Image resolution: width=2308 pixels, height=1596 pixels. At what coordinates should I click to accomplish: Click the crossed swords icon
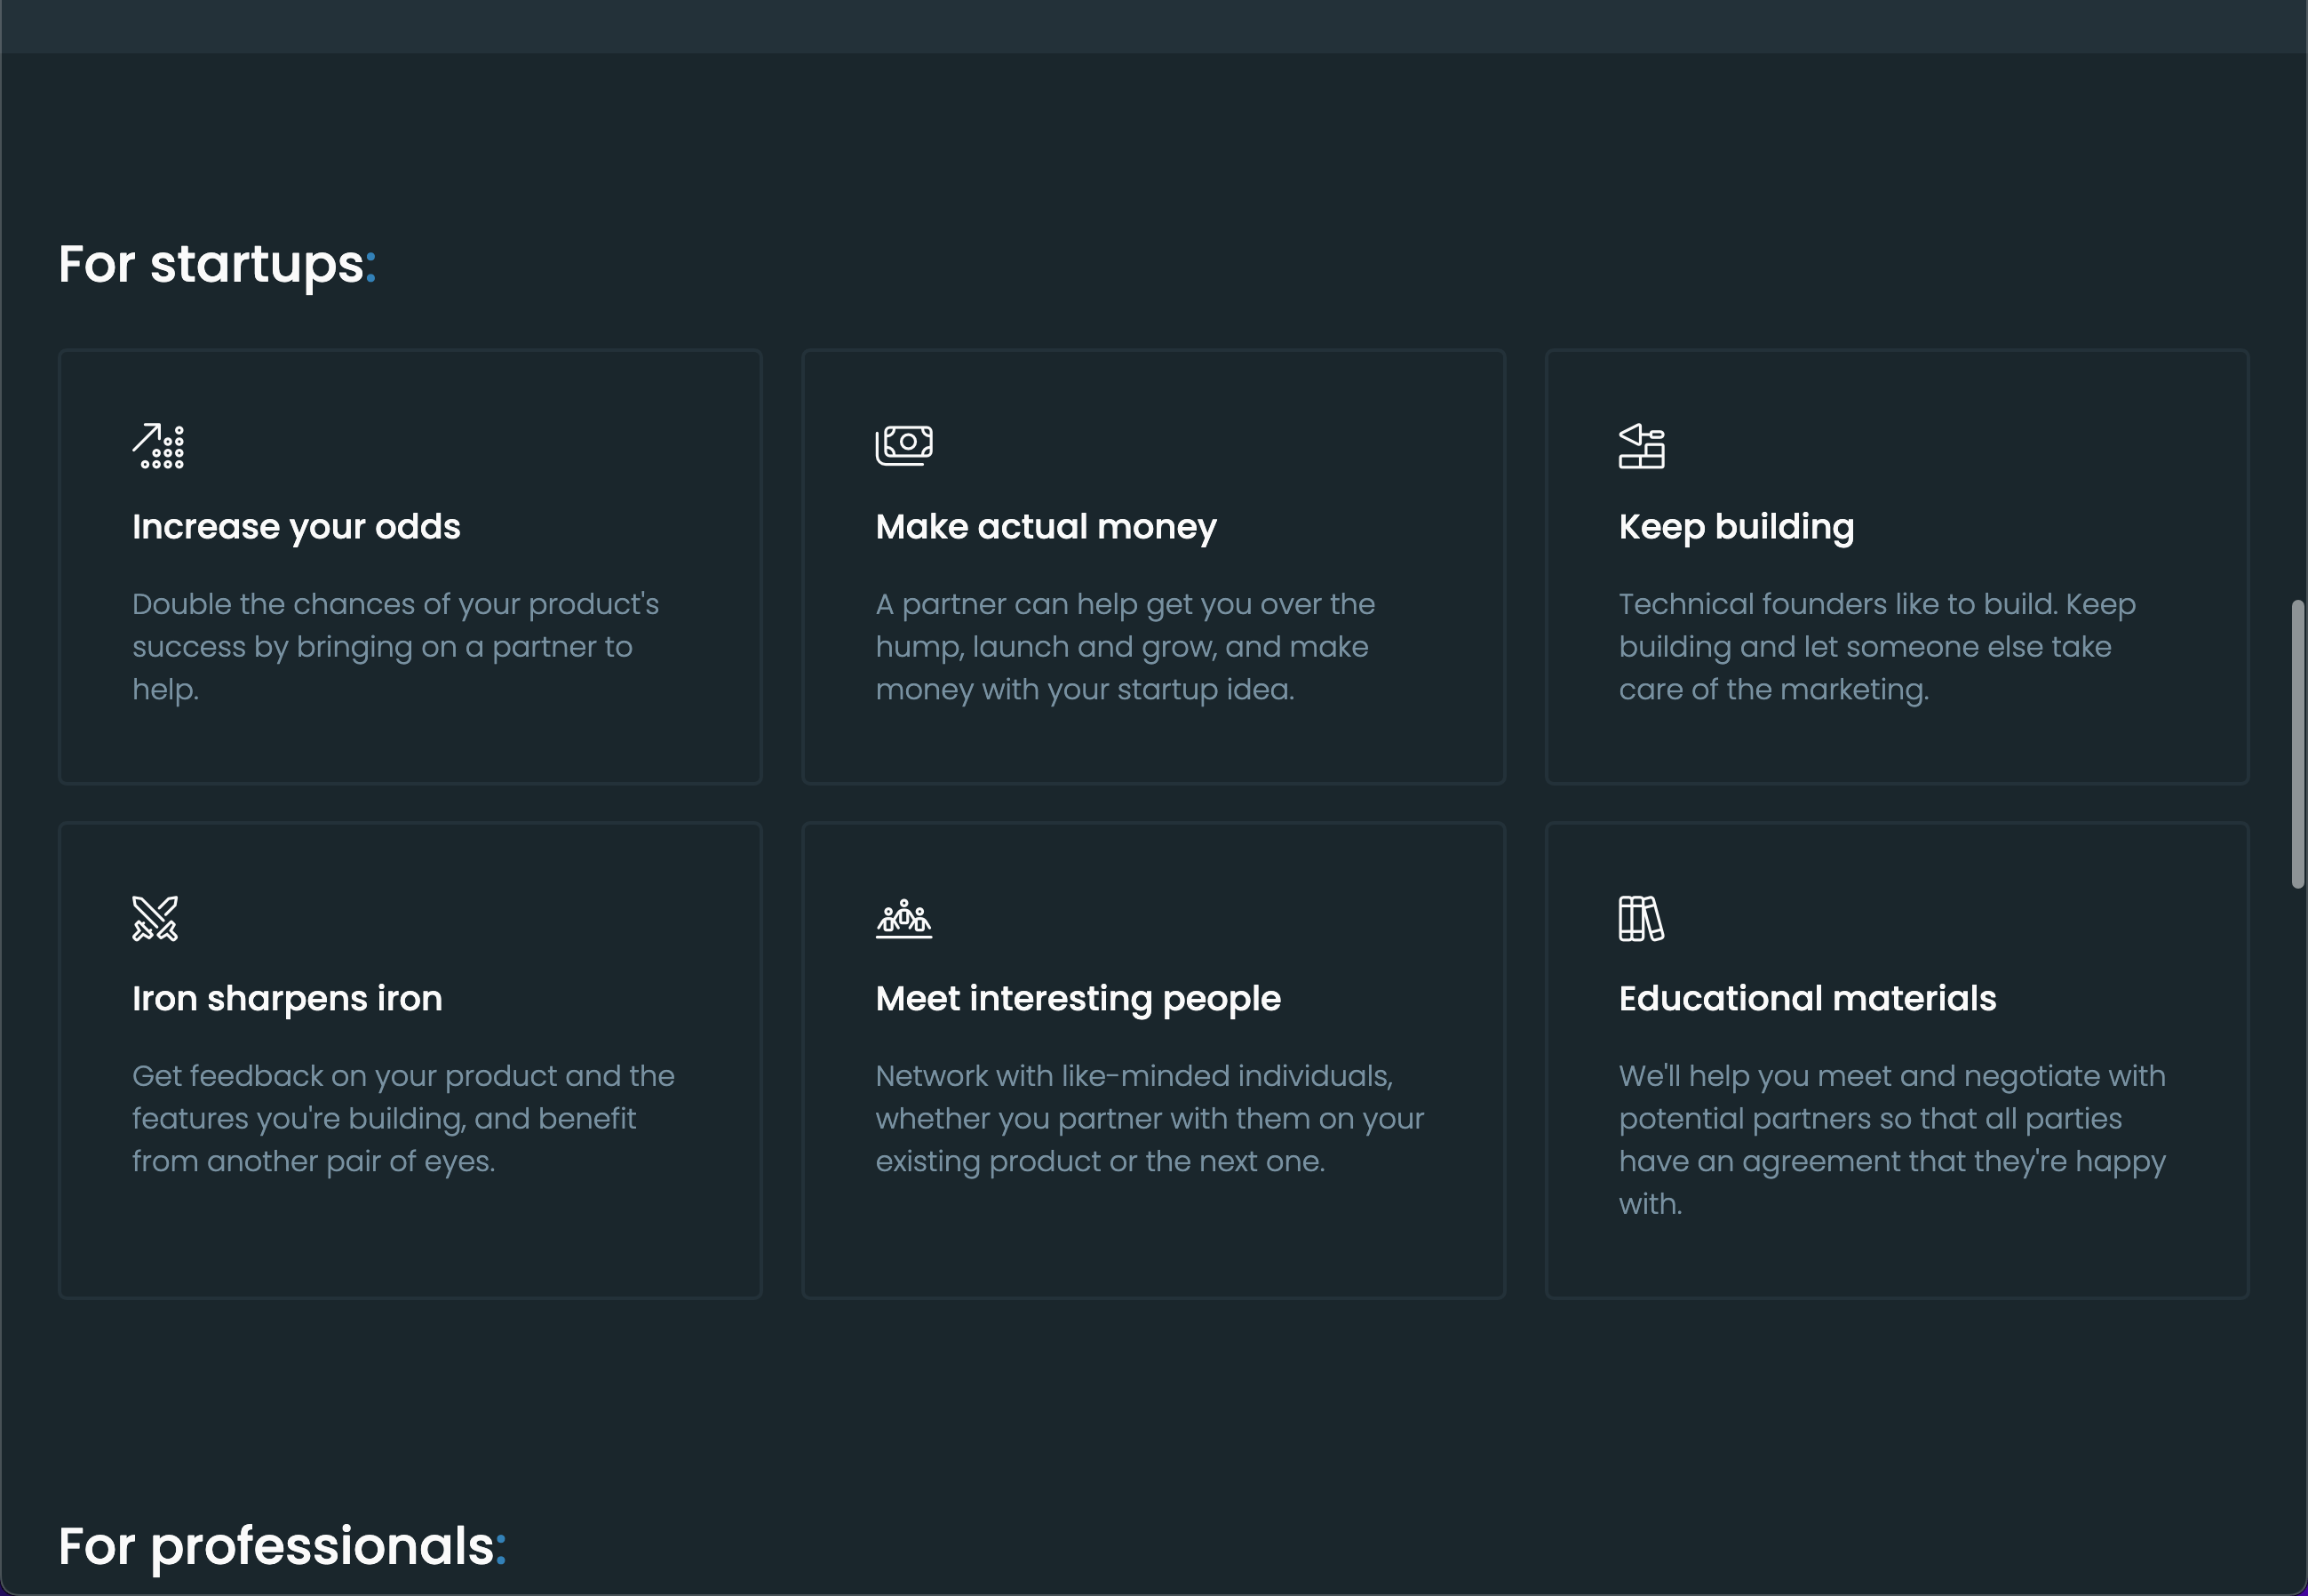click(155, 918)
